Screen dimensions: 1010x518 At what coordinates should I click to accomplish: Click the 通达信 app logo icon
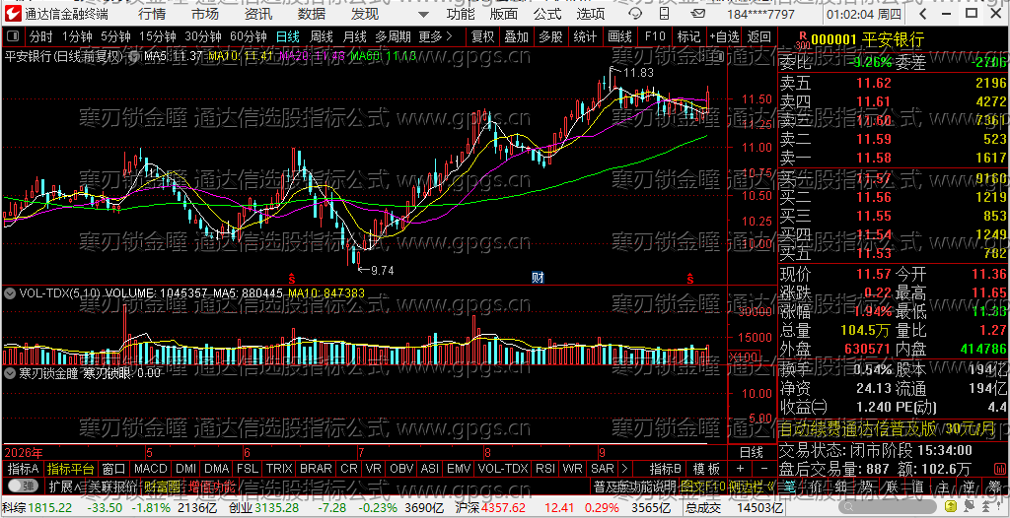coord(14,14)
